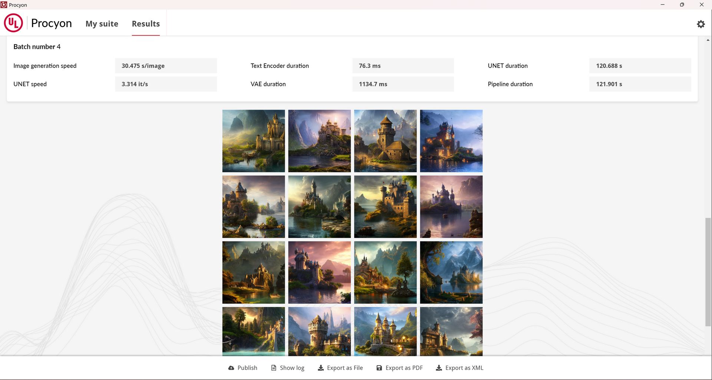Restore down the Procyon window
The height and width of the screenshot is (380, 712).
[682, 4]
